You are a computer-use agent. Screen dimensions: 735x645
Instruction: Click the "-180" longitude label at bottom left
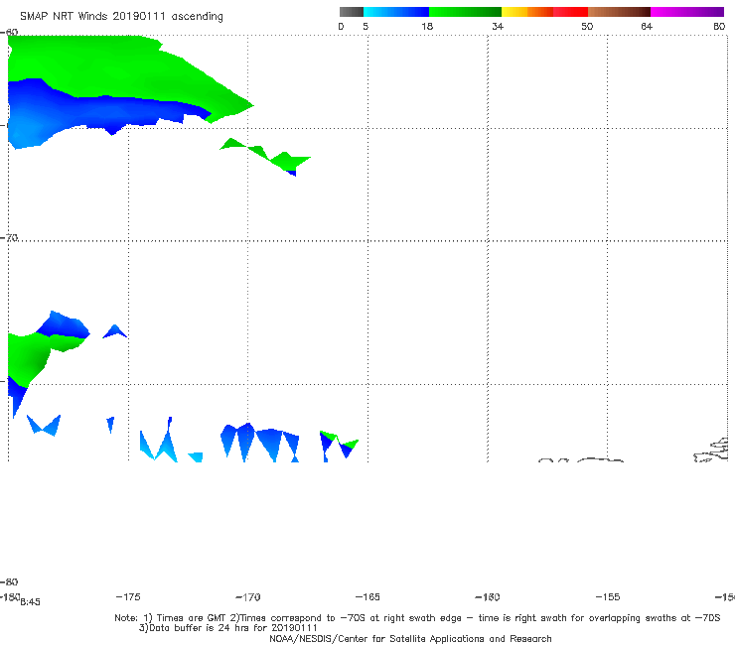coord(10,596)
